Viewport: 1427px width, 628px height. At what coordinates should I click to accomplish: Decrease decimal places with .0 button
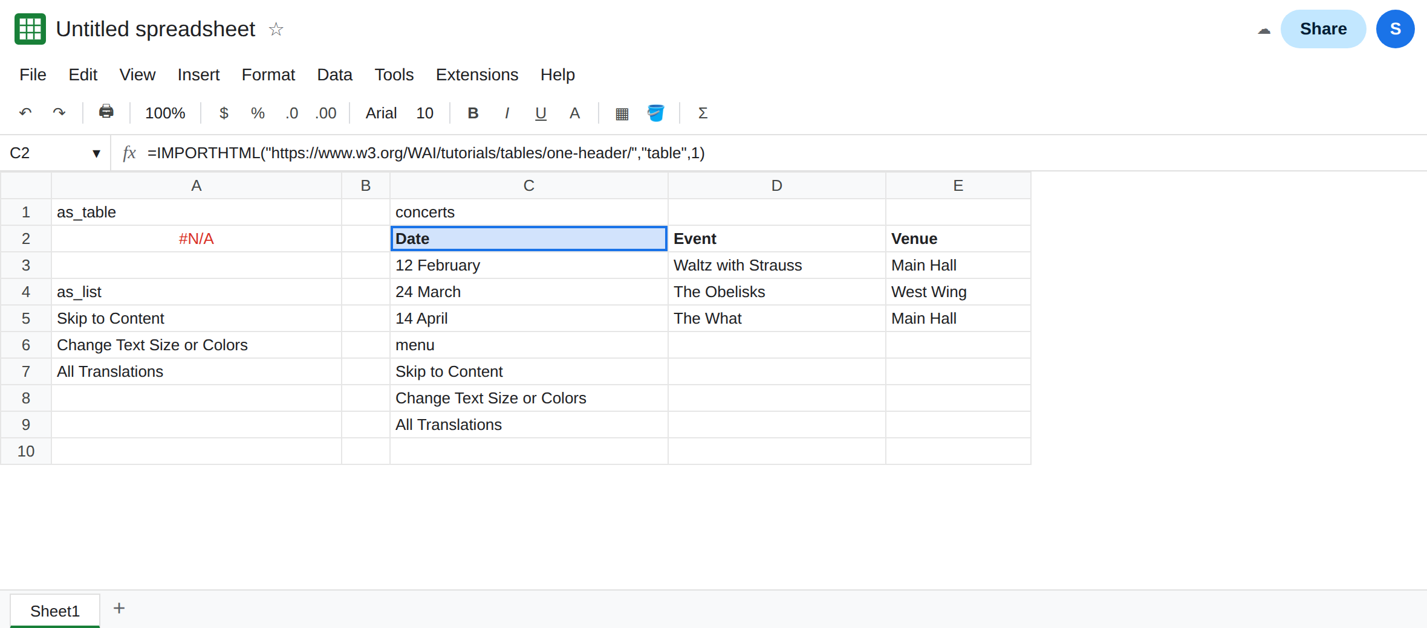click(291, 113)
